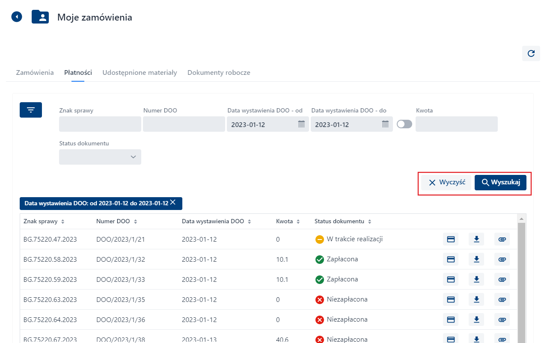The height and width of the screenshot is (343, 547).
Task: Toggle the switch beside the Kwota field
Action: pos(404,124)
